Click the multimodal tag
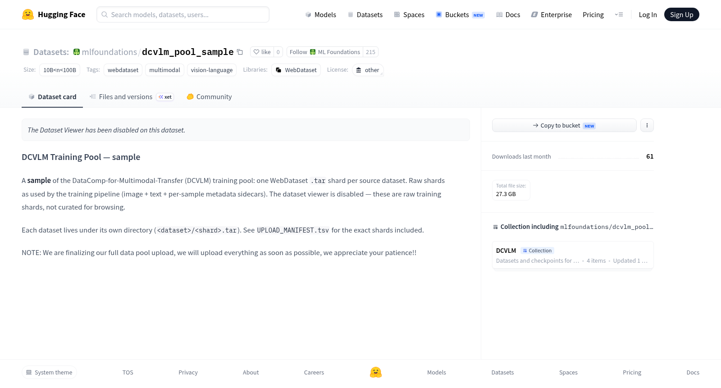 click(x=164, y=70)
